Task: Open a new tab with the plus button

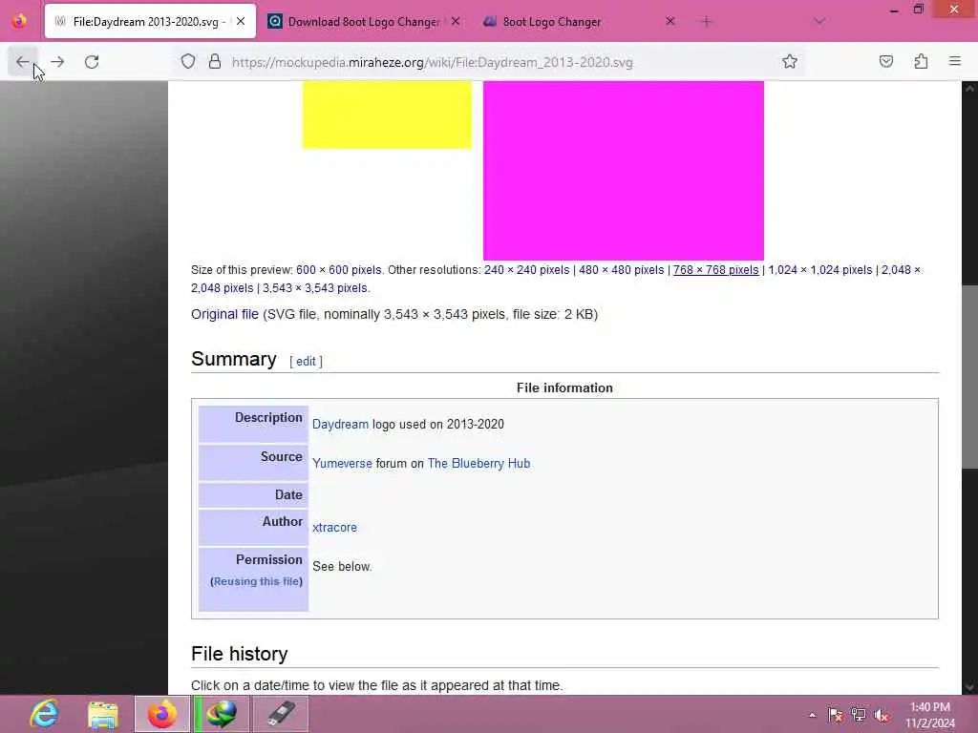Action: (706, 22)
